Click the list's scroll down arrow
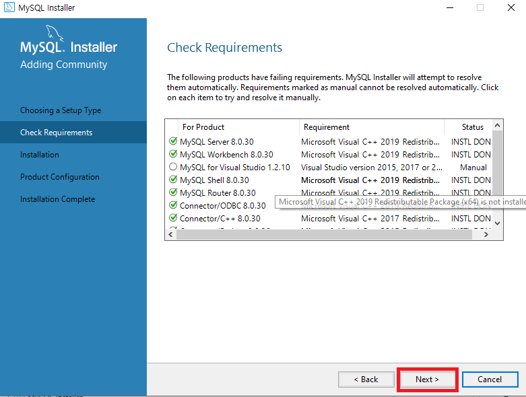 (497, 223)
